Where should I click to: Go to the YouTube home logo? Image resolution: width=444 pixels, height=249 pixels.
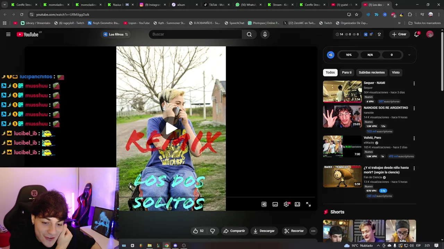tap(27, 34)
